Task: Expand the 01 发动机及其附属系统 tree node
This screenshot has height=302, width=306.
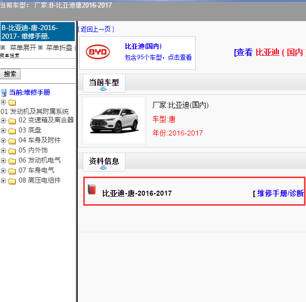Action: (x=3, y=102)
